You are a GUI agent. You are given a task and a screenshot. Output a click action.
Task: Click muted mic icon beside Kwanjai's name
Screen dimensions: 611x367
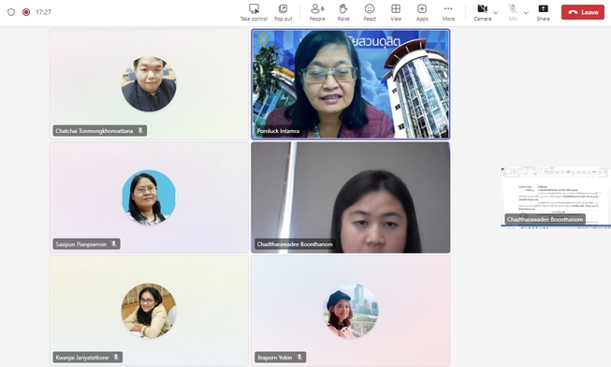[x=116, y=358]
